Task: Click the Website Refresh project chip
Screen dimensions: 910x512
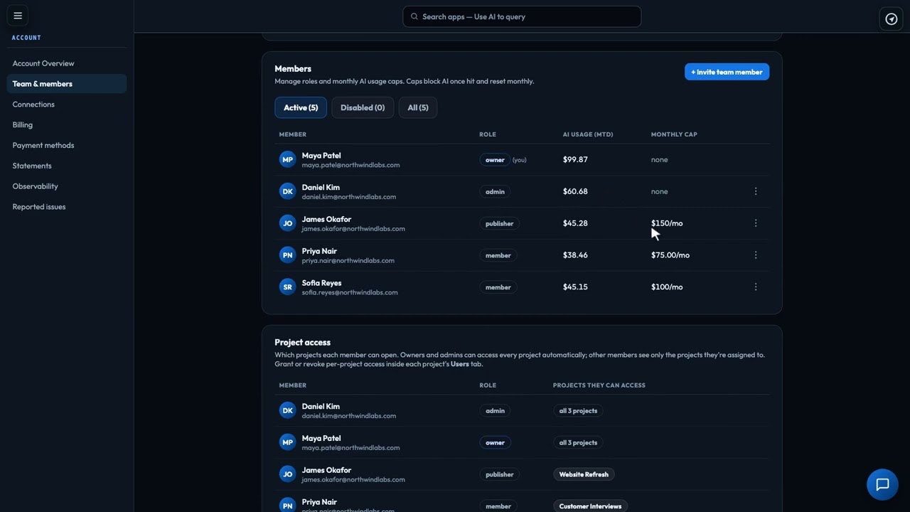Action: 584,474
